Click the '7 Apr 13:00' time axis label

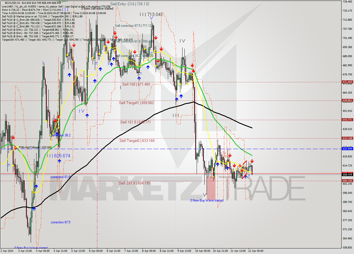point(131,251)
